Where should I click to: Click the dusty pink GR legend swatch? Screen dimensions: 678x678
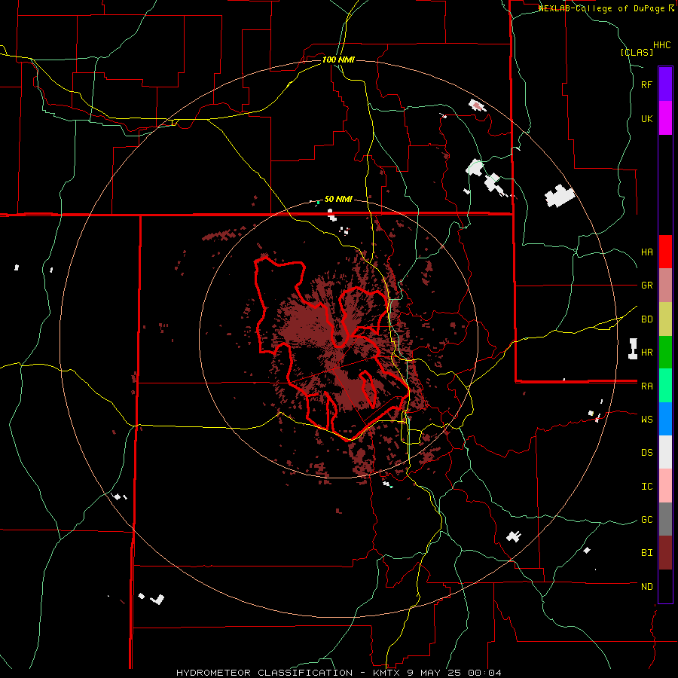click(x=665, y=286)
